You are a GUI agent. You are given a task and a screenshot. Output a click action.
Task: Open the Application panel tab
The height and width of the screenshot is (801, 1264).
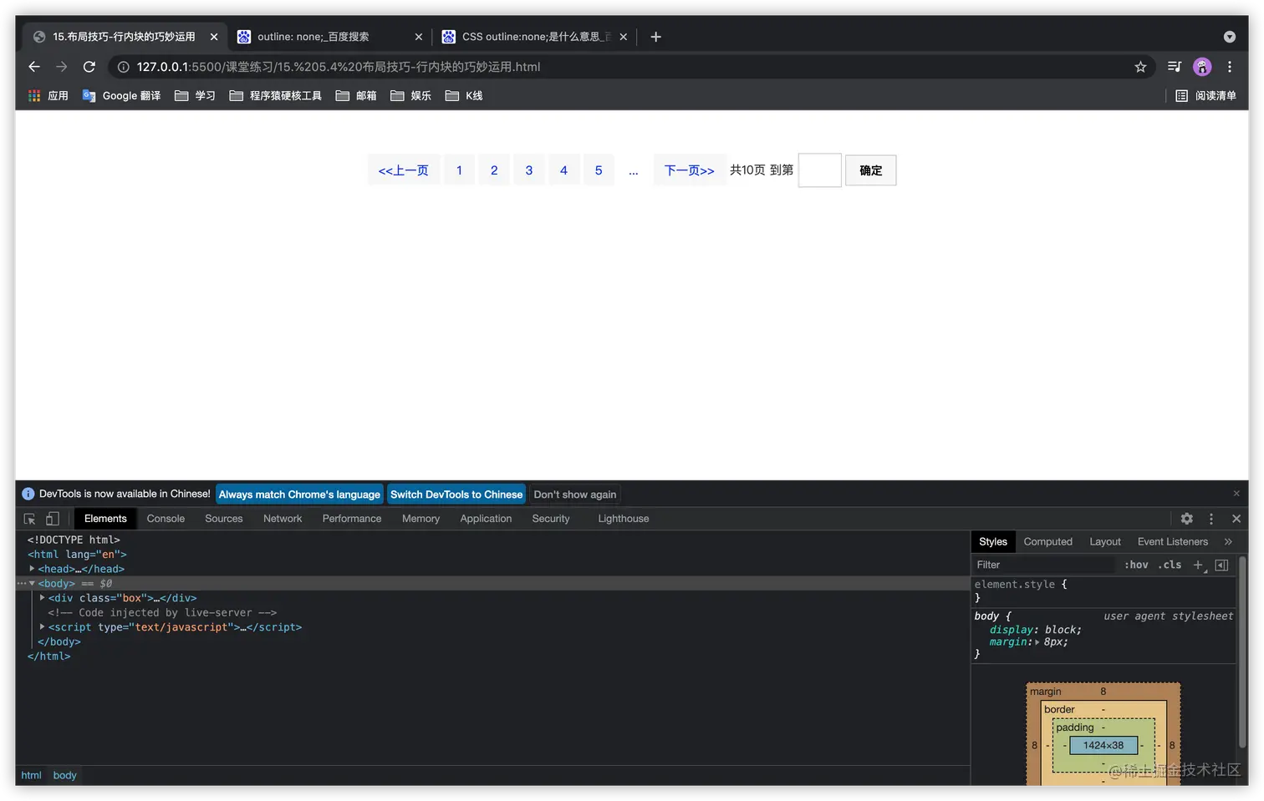pyautogui.click(x=486, y=519)
